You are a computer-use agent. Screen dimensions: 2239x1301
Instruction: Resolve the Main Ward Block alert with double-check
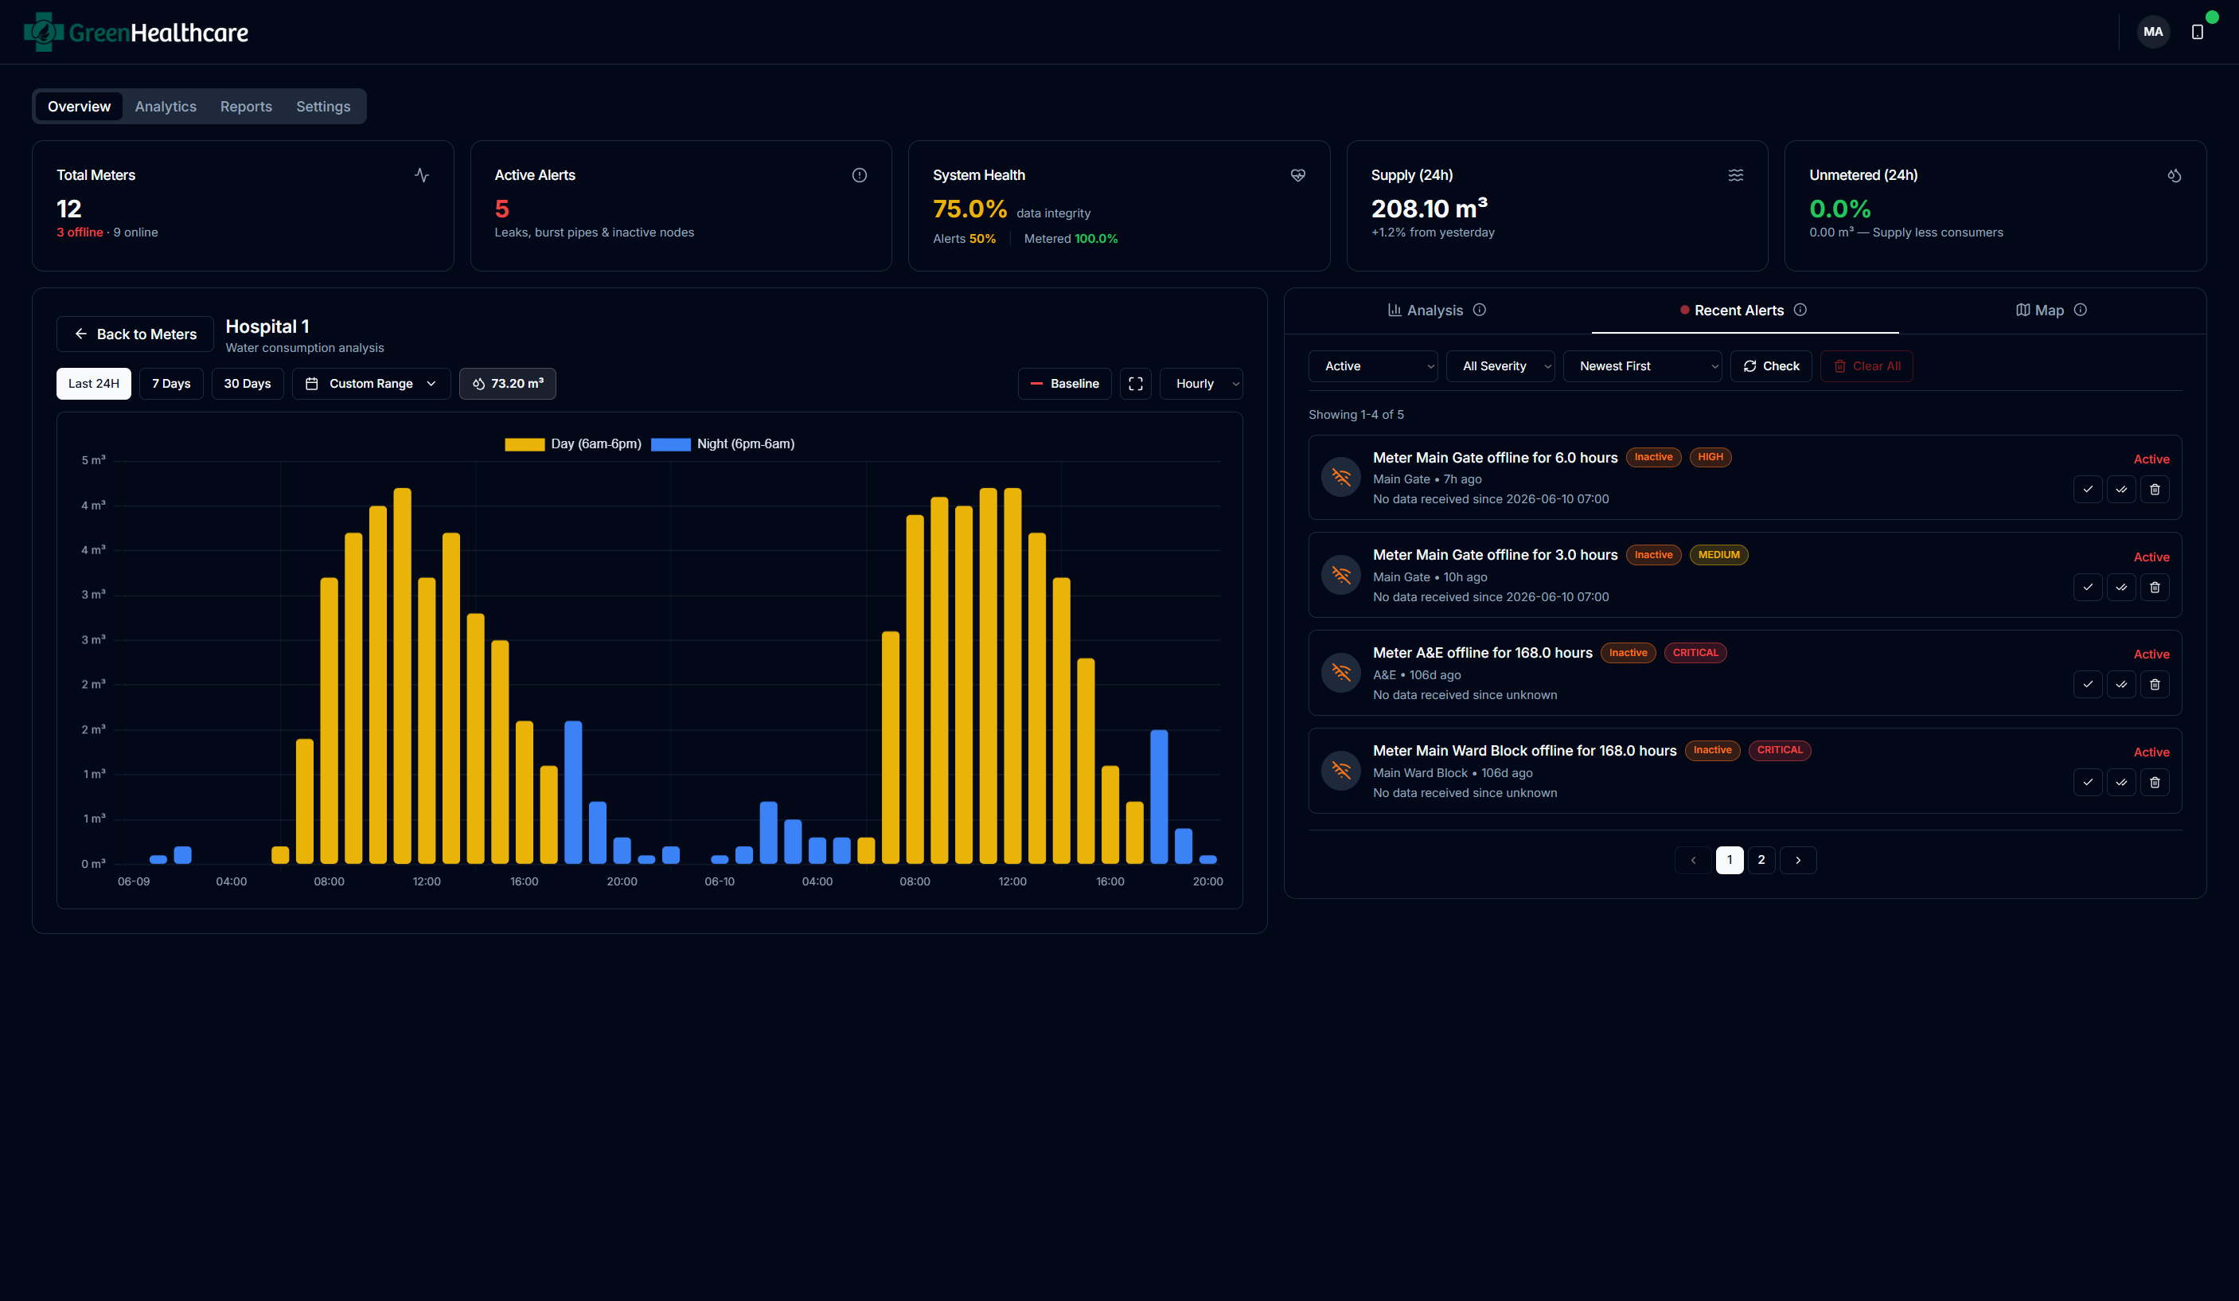click(2121, 782)
